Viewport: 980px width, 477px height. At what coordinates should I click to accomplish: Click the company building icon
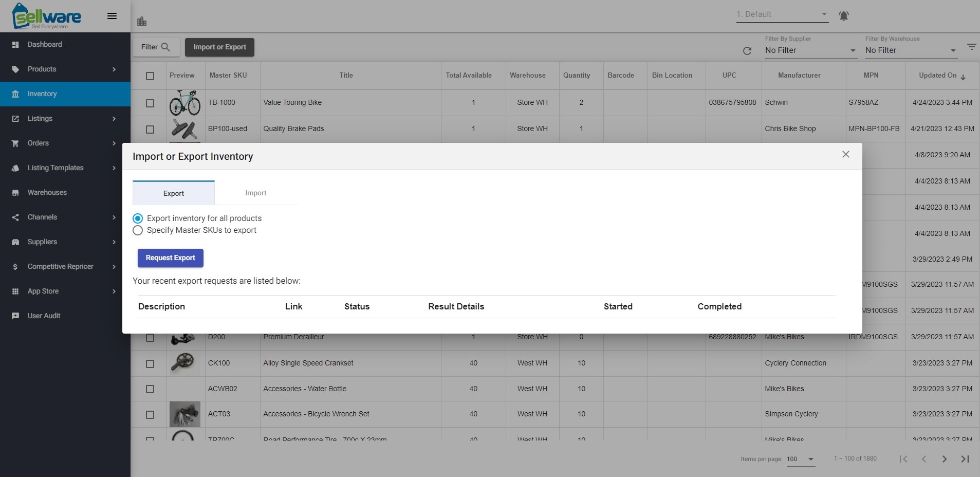[x=142, y=21]
